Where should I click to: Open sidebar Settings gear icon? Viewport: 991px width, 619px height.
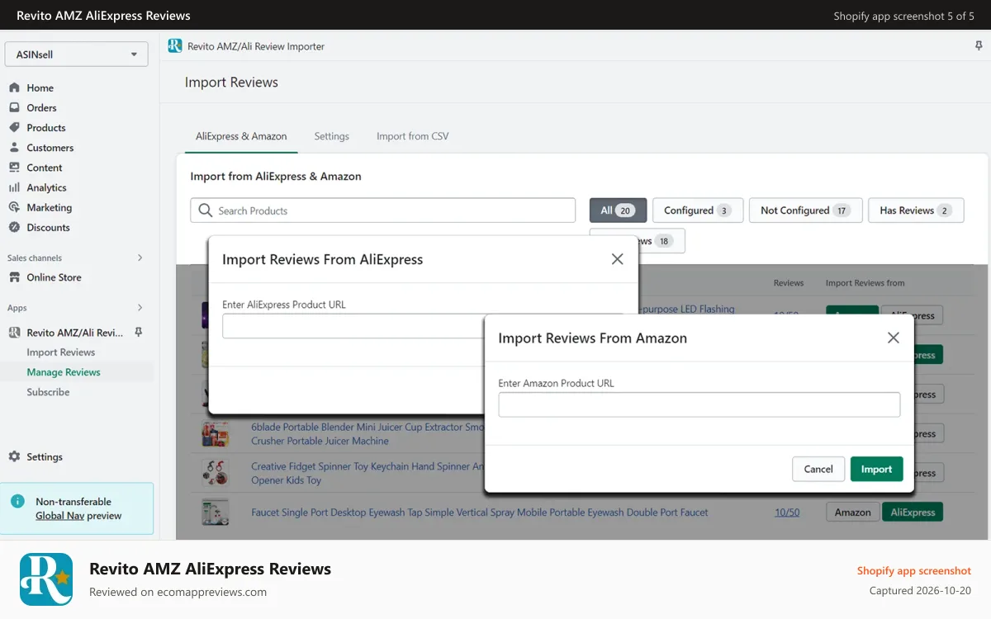coord(14,456)
